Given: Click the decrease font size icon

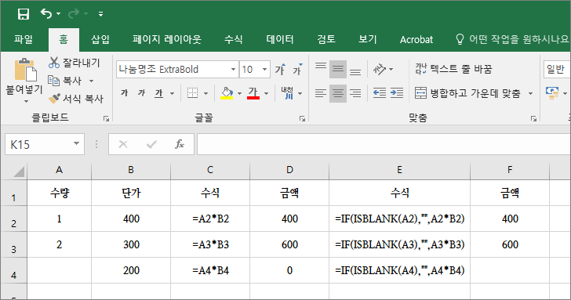Looking at the screenshot, I should click(x=298, y=69).
